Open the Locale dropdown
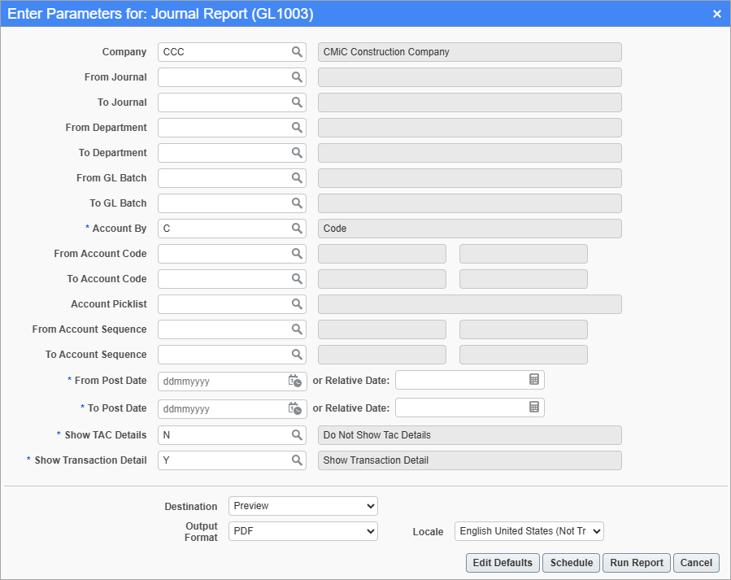 point(529,530)
